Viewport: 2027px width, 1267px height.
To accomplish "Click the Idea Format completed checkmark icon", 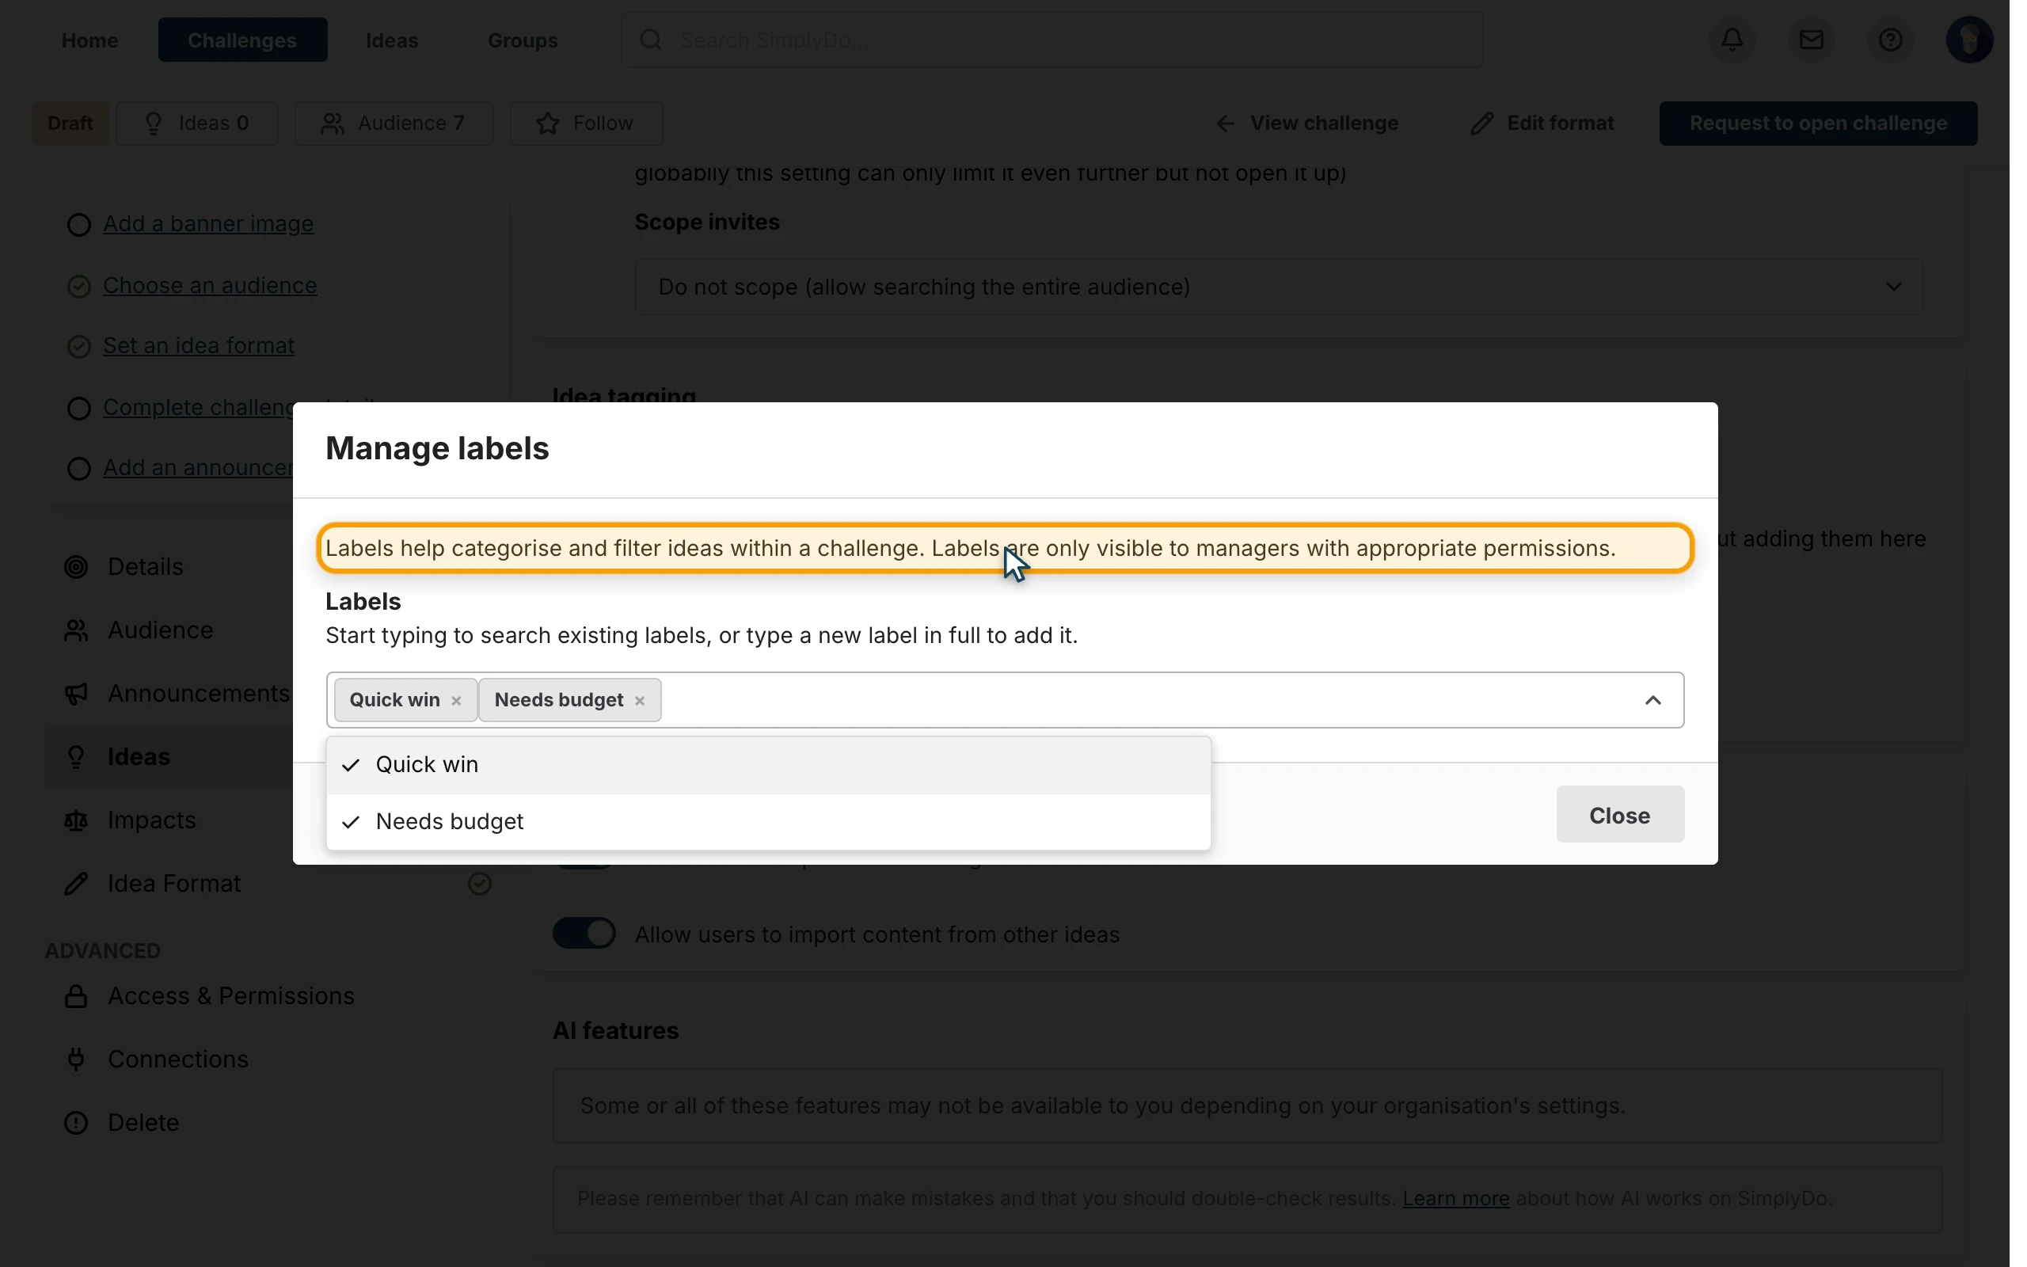I will 479,883.
